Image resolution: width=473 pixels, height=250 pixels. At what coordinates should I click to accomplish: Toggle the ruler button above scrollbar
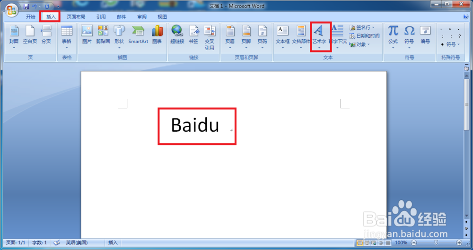pos(466,69)
